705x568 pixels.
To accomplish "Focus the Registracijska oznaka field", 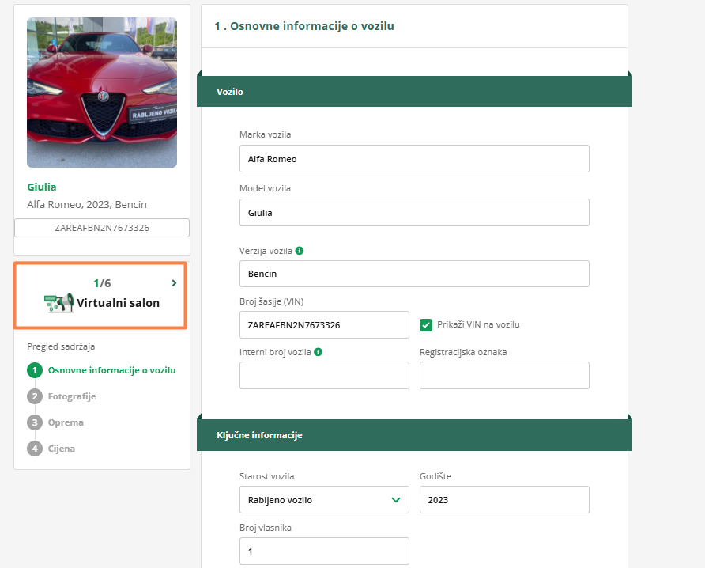I will pos(504,376).
